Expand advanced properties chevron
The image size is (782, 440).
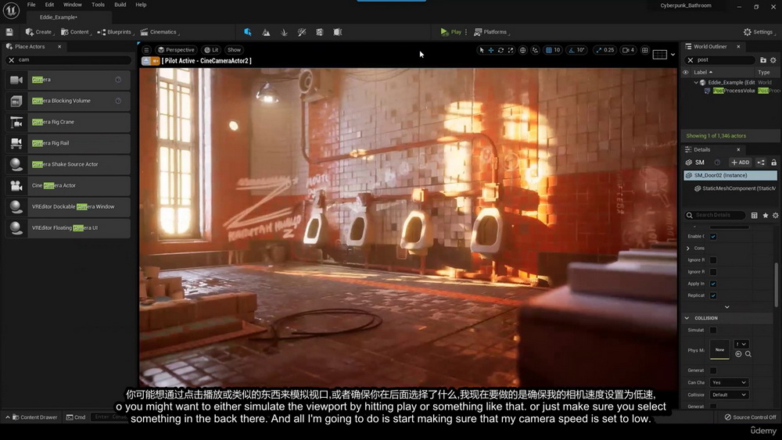coord(726,307)
